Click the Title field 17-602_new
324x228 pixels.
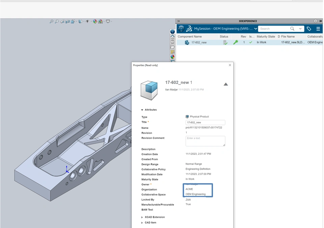click(x=205, y=122)
